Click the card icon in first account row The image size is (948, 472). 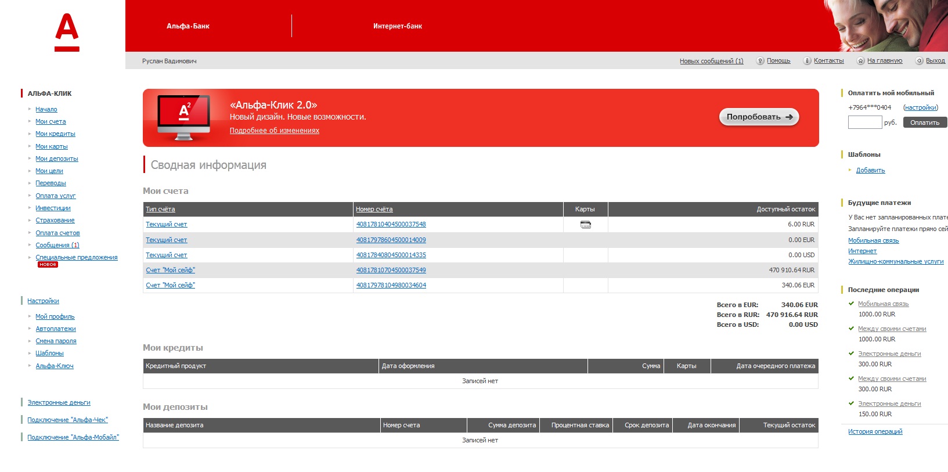pos(586,225)
